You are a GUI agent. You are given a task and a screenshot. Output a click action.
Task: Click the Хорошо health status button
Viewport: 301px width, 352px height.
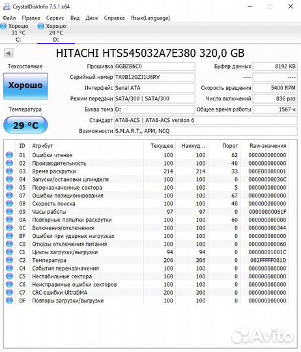click(x=25, y=86)
